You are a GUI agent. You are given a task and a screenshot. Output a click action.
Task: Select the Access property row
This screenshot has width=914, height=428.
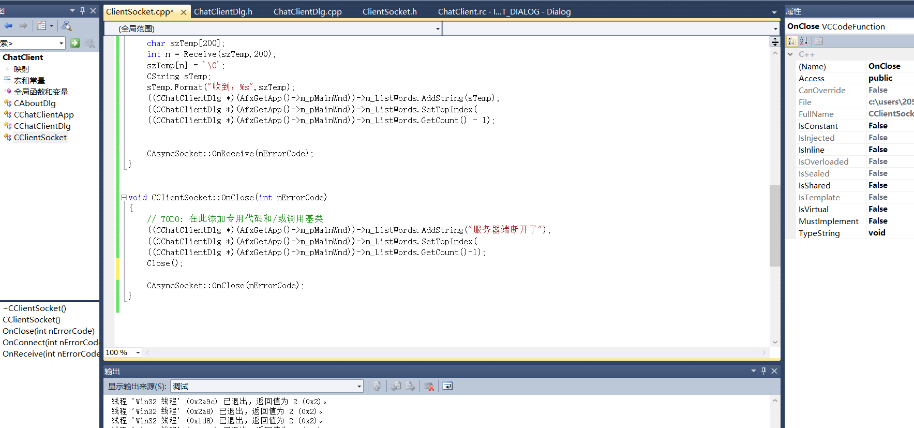[x=856, y=78]
